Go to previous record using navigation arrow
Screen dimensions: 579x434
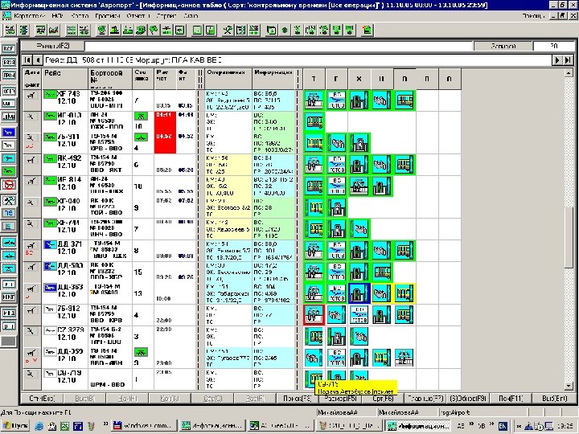point(39,61)
